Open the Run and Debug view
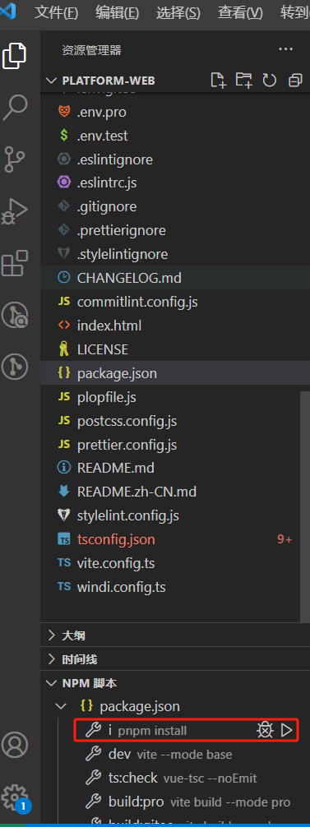Viewport: 310px width, 827px height. point(14,211)
